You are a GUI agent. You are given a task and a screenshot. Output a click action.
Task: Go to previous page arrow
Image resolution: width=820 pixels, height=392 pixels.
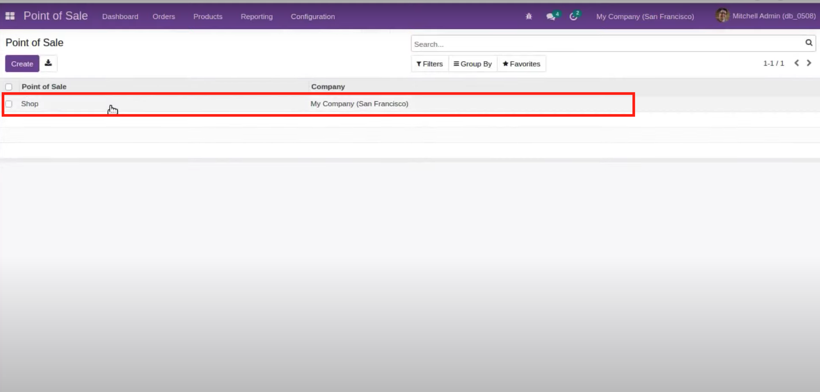tap(796, 63)
